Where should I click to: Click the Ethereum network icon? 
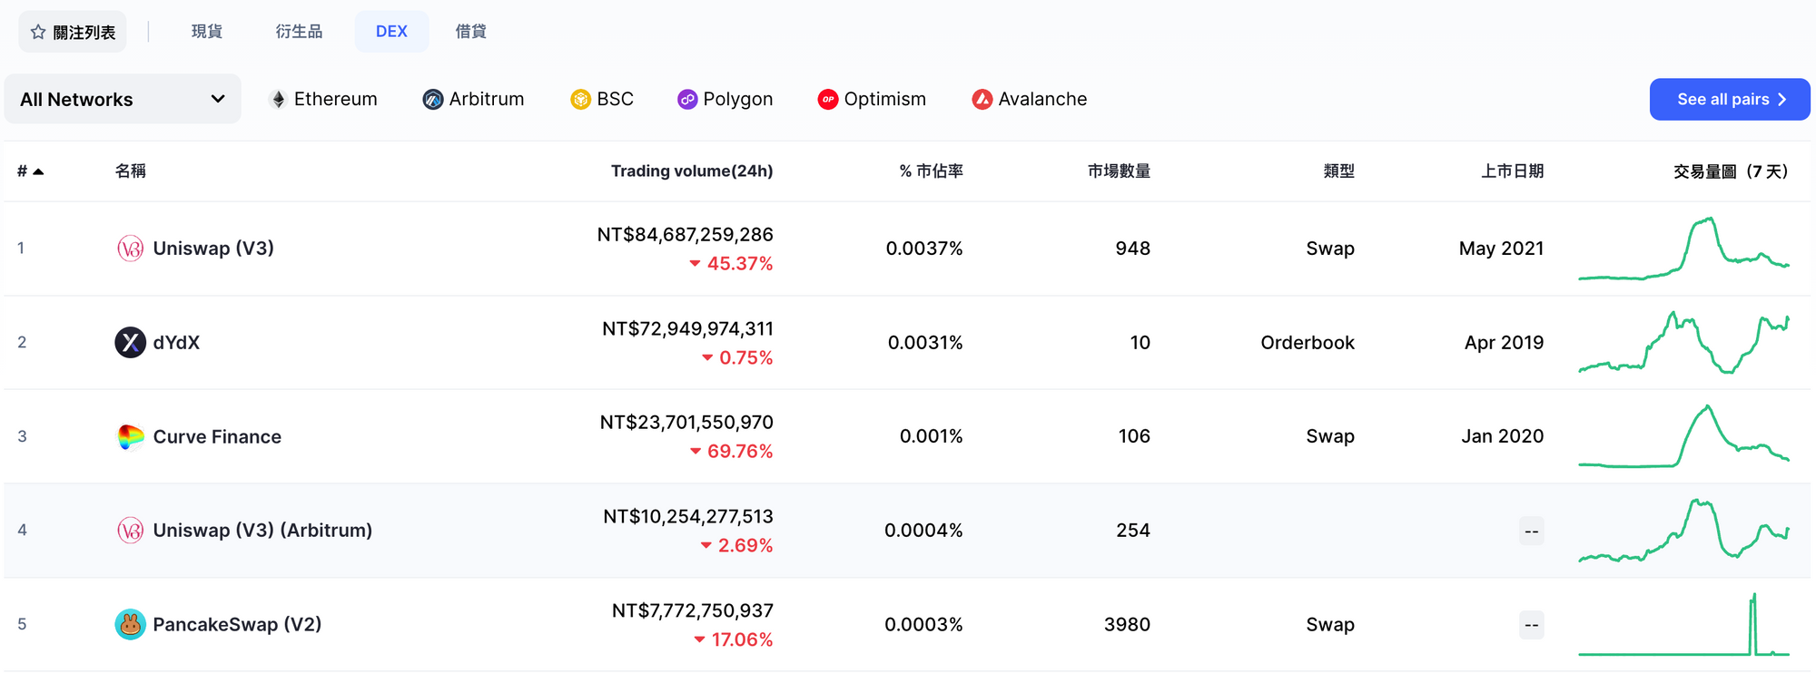pyautogui.click(x=279, y=100)
